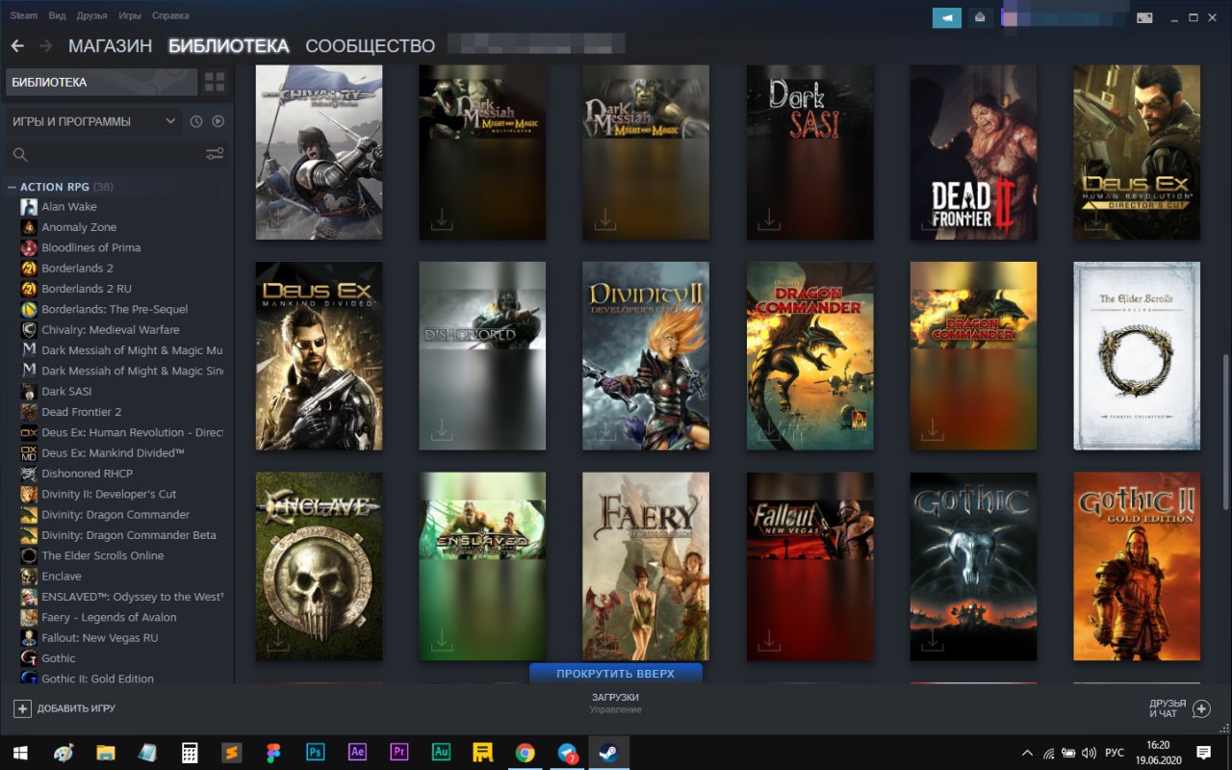Select Gothic icon in game list

tap(29, 658)
